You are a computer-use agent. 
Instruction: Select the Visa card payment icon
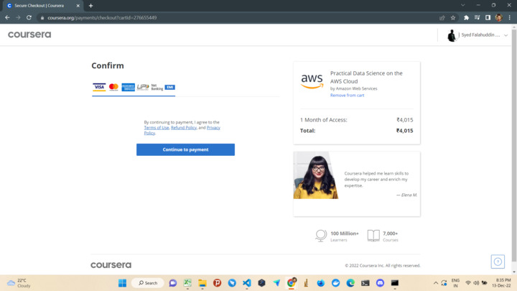coord(99,87)
